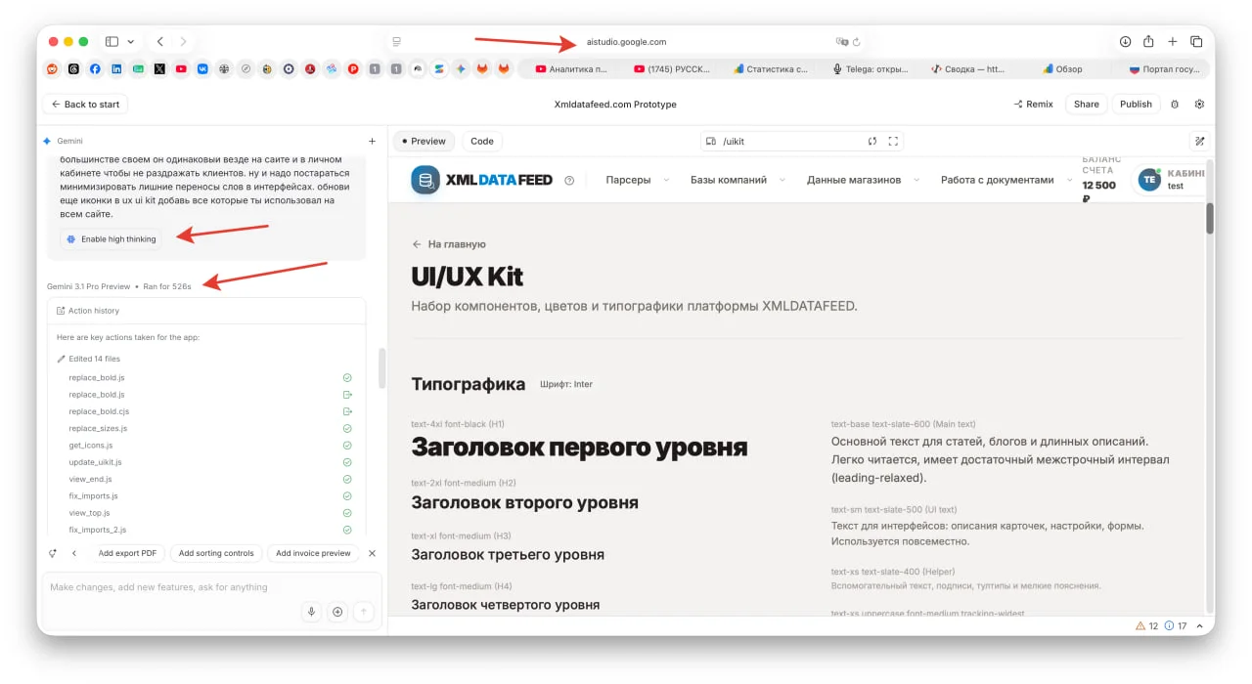Screen dimensions: 1252x684
Task: Click the annotate pencil icon at preview right
Action: [x=1200, y=141]
